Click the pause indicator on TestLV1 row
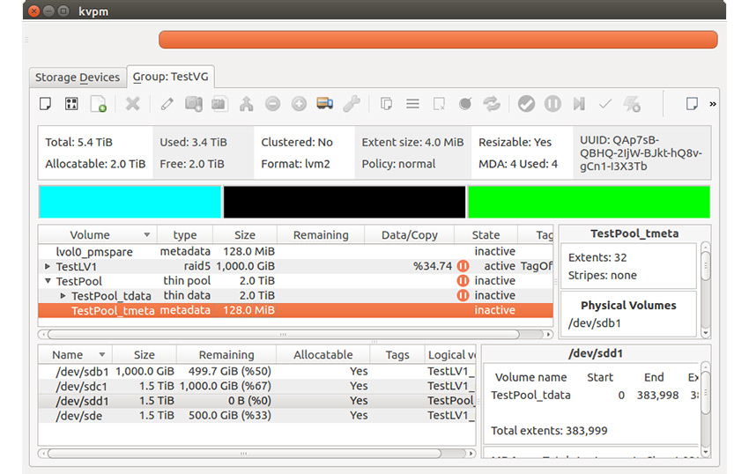The height and width of the screenshot is (474, 749). click(463, 266)
